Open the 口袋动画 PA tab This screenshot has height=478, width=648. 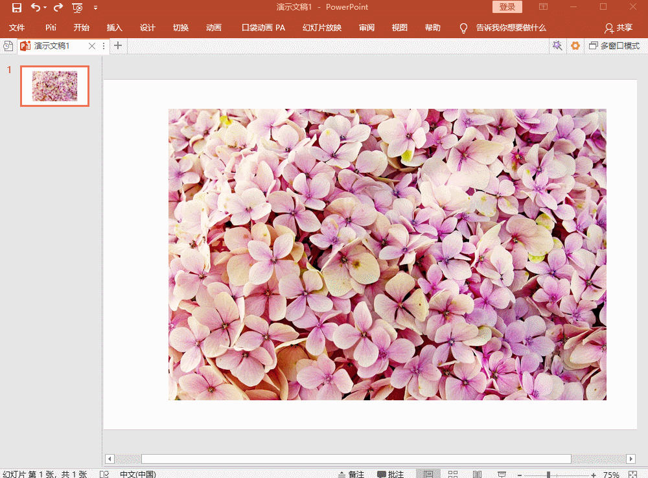click(x=263, y=28)
